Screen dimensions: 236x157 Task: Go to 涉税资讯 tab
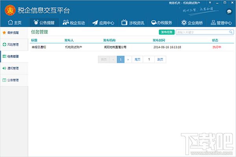[x=133, y=22]
